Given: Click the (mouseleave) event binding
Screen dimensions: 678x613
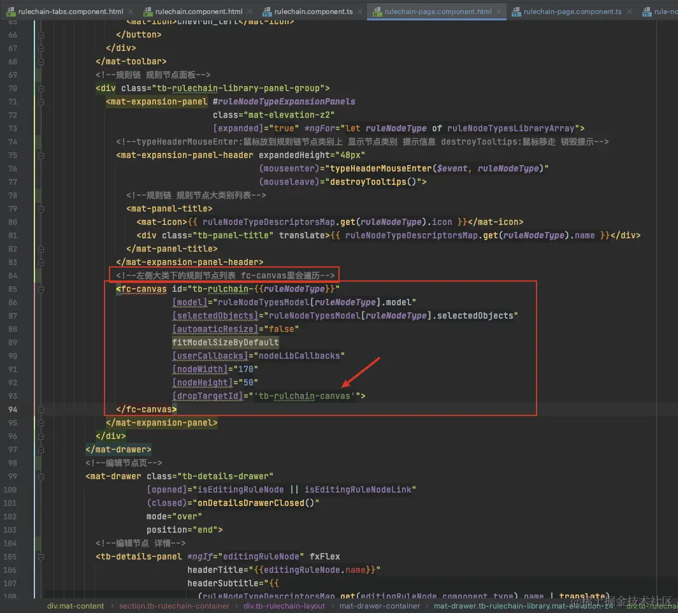Looking at the screenshot, I should (289, 182).
